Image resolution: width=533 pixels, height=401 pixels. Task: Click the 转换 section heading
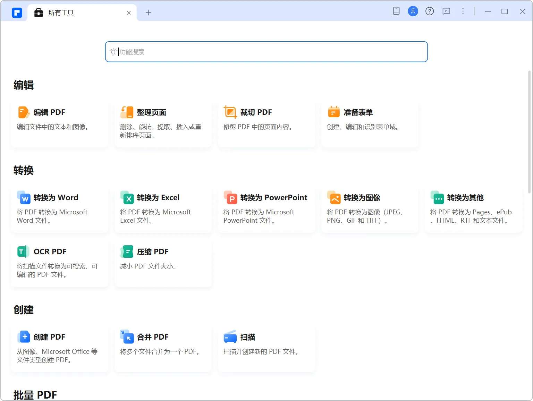pyautogui.click(x=24, y=171)
